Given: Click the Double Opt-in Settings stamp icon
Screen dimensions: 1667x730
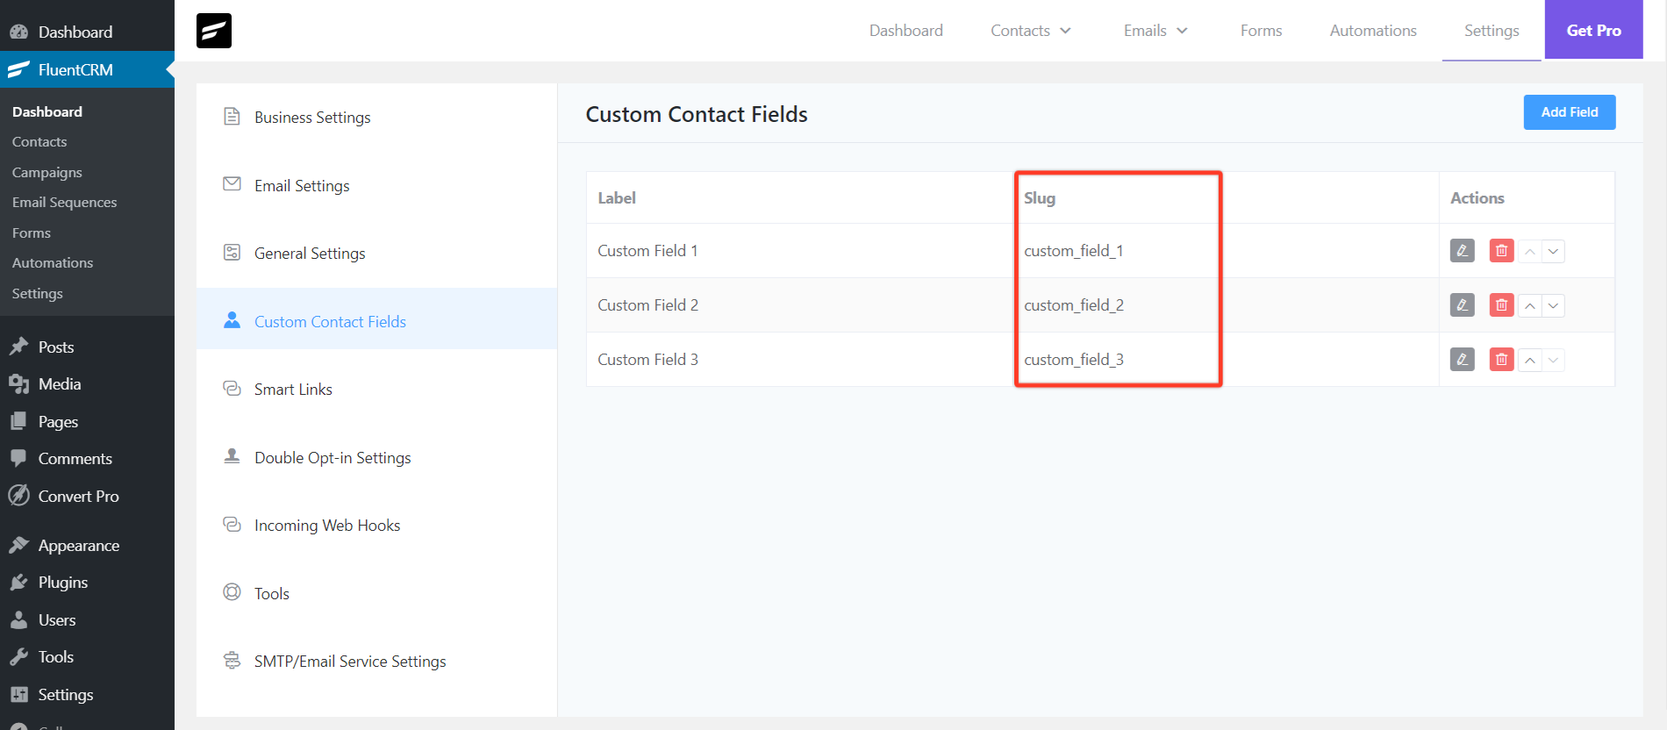Looking at the screenshot, I should point(232,456).
